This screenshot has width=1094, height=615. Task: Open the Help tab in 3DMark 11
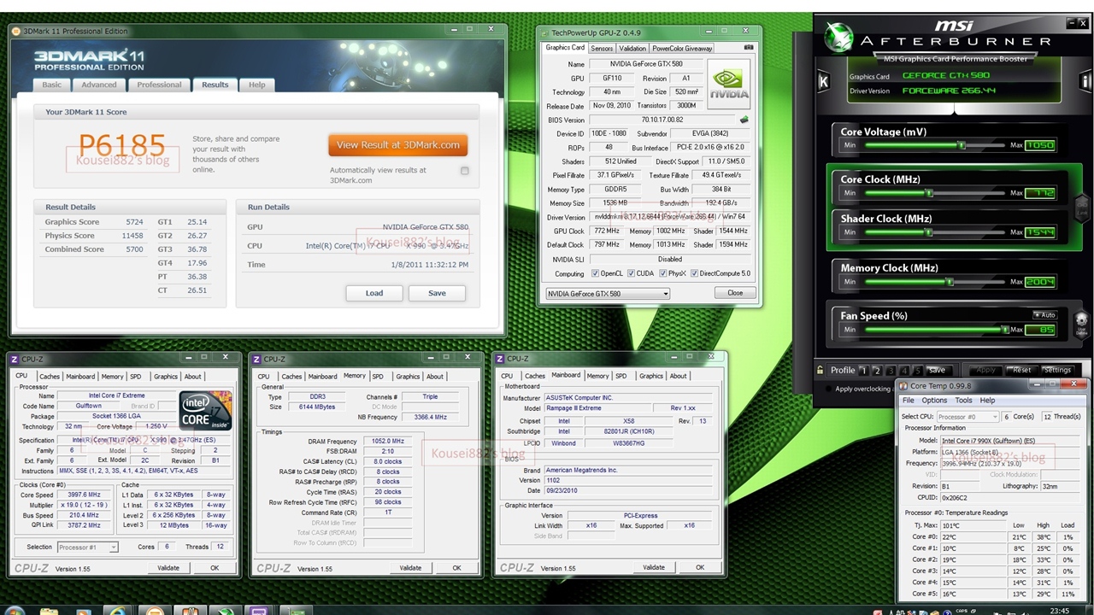click(x=256, y=85)
